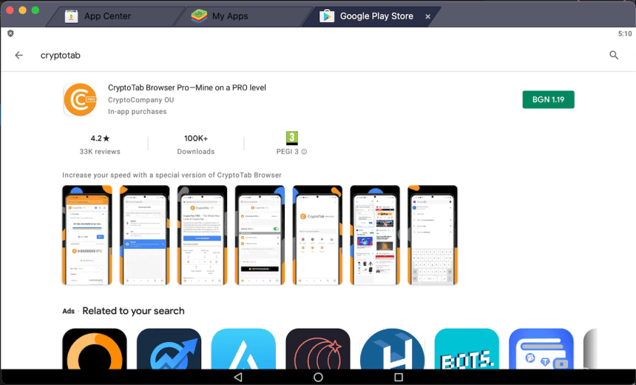This screenshot has height=385, width=636.
Task: Click the 100K+ Downloads stat
Action: click(x=196, y=144)
